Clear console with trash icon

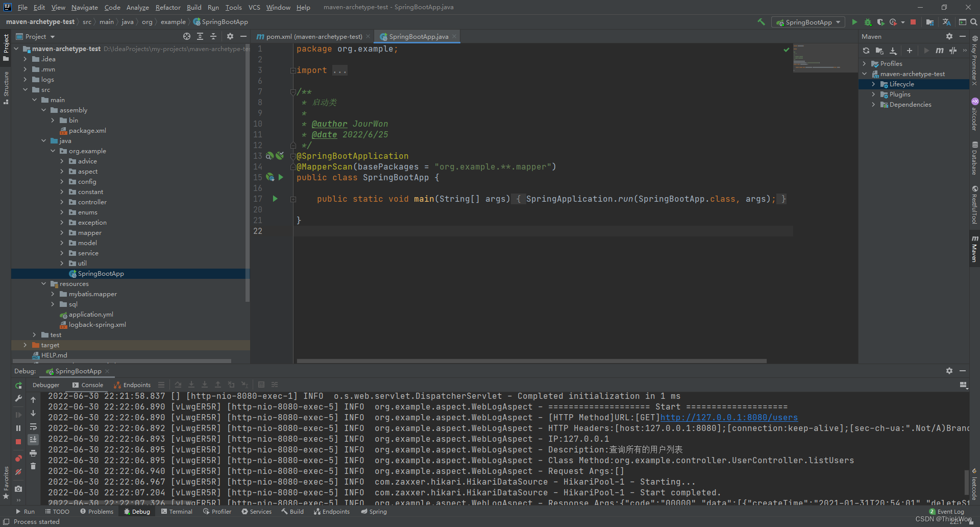(x=33, y=466)
